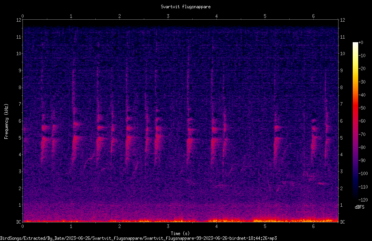Click the BirdSongs file path text

pyautogui.click(x=139, y=238)
